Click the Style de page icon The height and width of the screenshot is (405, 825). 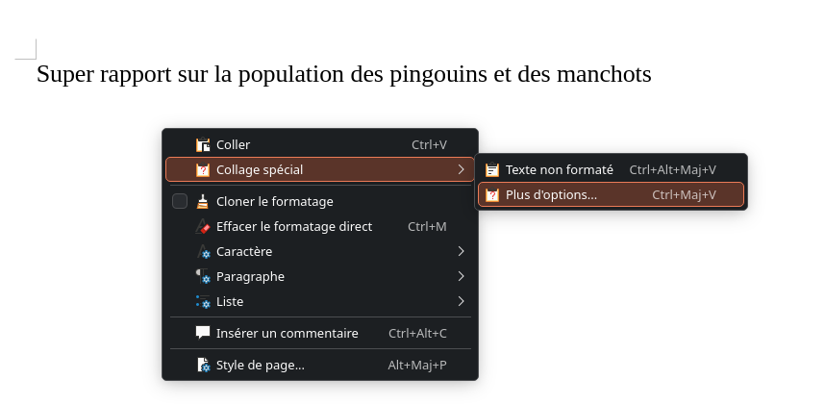[203, 365]
